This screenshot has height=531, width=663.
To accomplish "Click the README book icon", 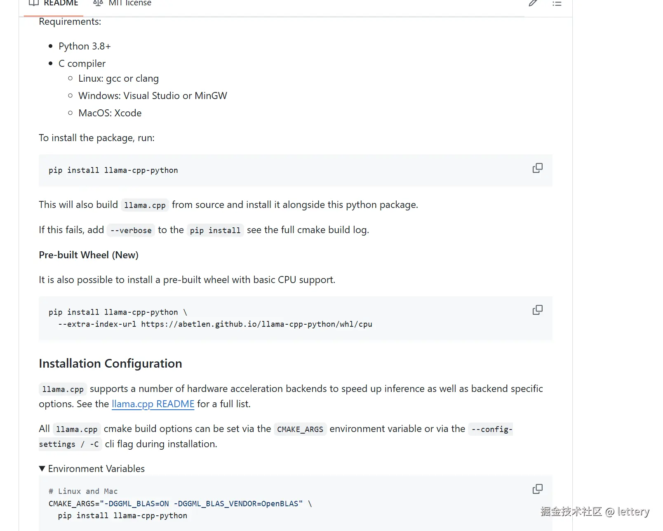I will coord(34,3).
